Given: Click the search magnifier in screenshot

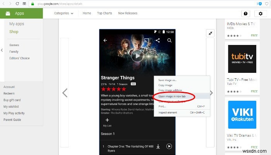Looking at the screenshot, I should click(170, 40).
